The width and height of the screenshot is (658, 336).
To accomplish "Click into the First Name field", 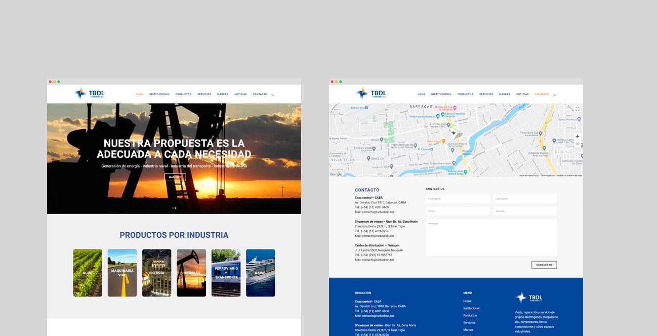I will 458,199.
